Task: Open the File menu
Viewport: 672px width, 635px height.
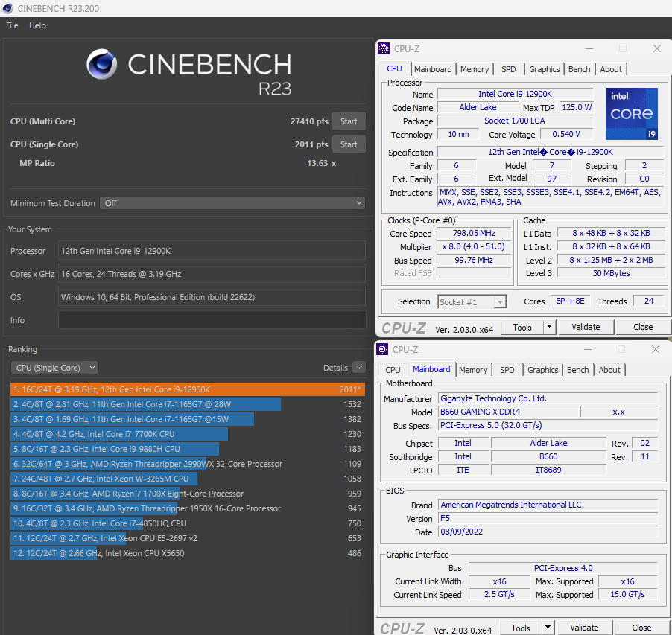Action: point(12,25)
